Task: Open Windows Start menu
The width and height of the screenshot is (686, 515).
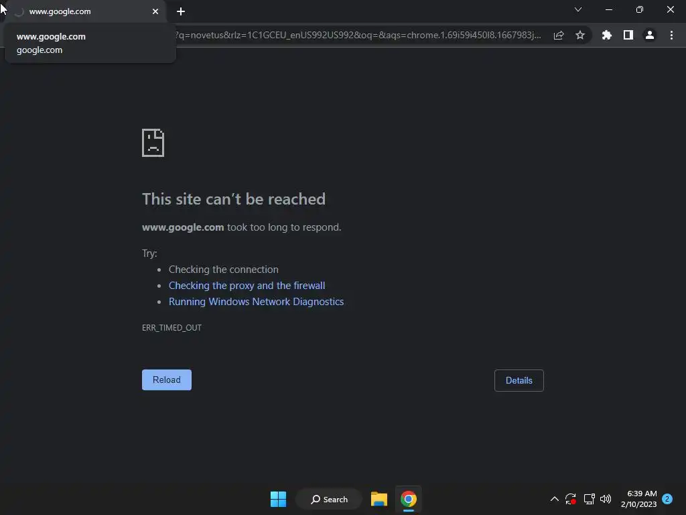Action: pyautogui.click(x=278, y=499)
